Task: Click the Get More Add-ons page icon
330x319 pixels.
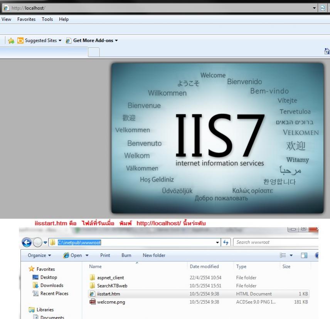Action: click(x=68, y=40)
